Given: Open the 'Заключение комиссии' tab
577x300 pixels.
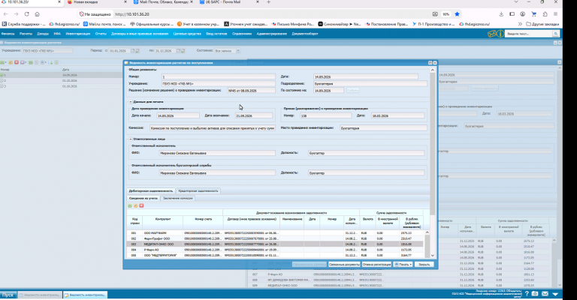Looking at the screenshot, I should 178,198.
